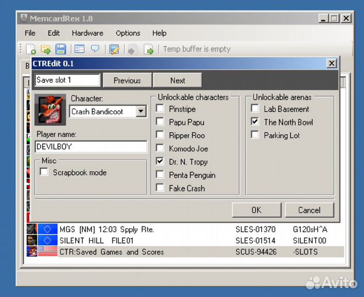The width and height of the screenshot is (364, 297).
Task: Select CTR:Saved Games and Scores row
Action: tap(185, 252)
